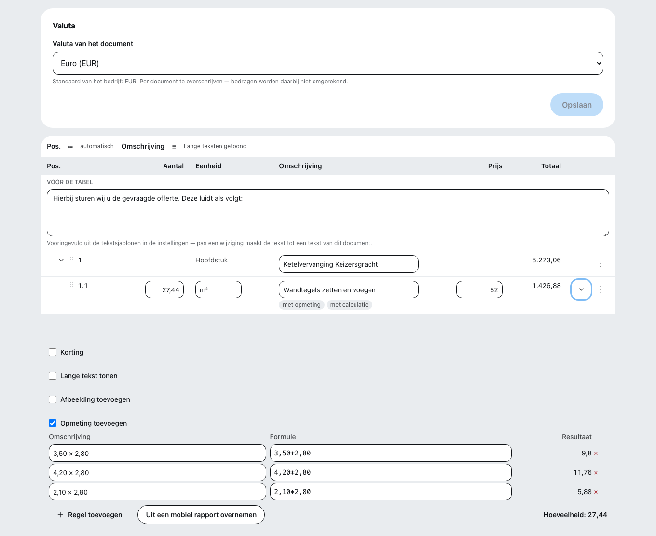Click the chapter total 5.273,06
The height and width of the screenshot is (536, 656).
[547, 260]
